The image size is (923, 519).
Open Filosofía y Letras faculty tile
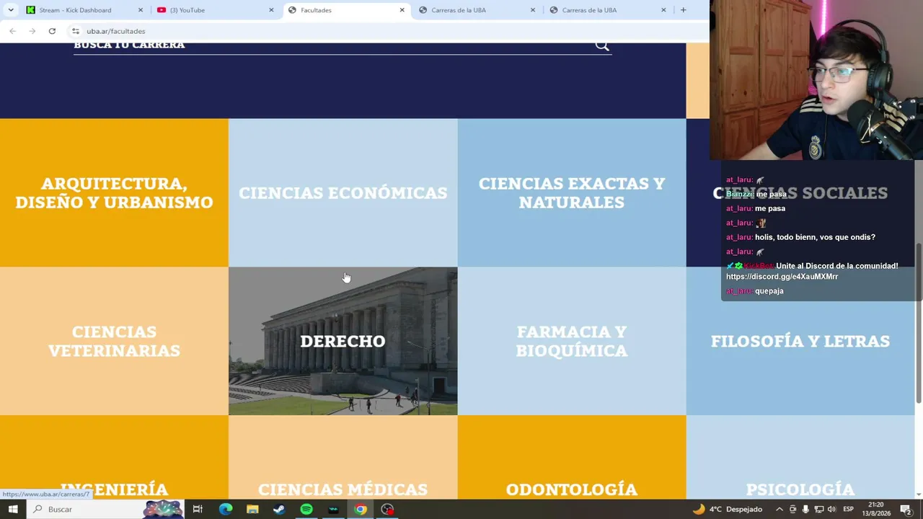(x=800, y=341)
